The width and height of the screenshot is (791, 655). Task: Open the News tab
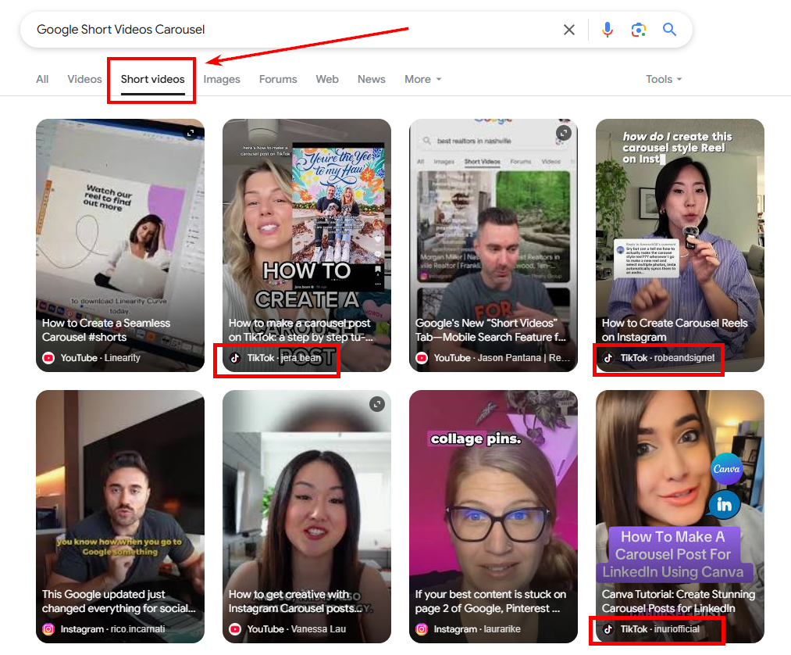(371, 79)
